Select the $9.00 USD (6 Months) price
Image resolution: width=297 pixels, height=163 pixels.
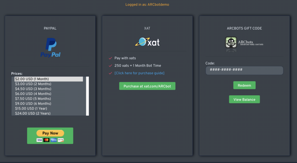(49, 104)
